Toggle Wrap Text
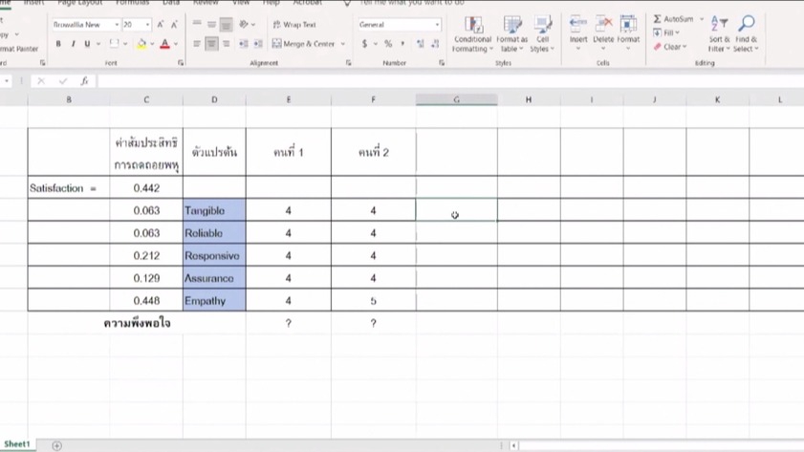This screenshot has height=452, width=804. point(294,25)
